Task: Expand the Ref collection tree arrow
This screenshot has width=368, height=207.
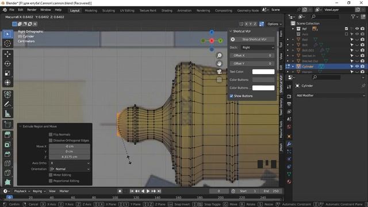Action: coord(293,29)
